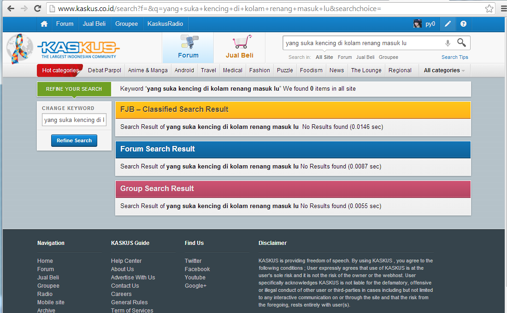Image resolution: width=507 pixels, height=313 pixels.
Task: Click the browser address bar
Action: [270, 9]
